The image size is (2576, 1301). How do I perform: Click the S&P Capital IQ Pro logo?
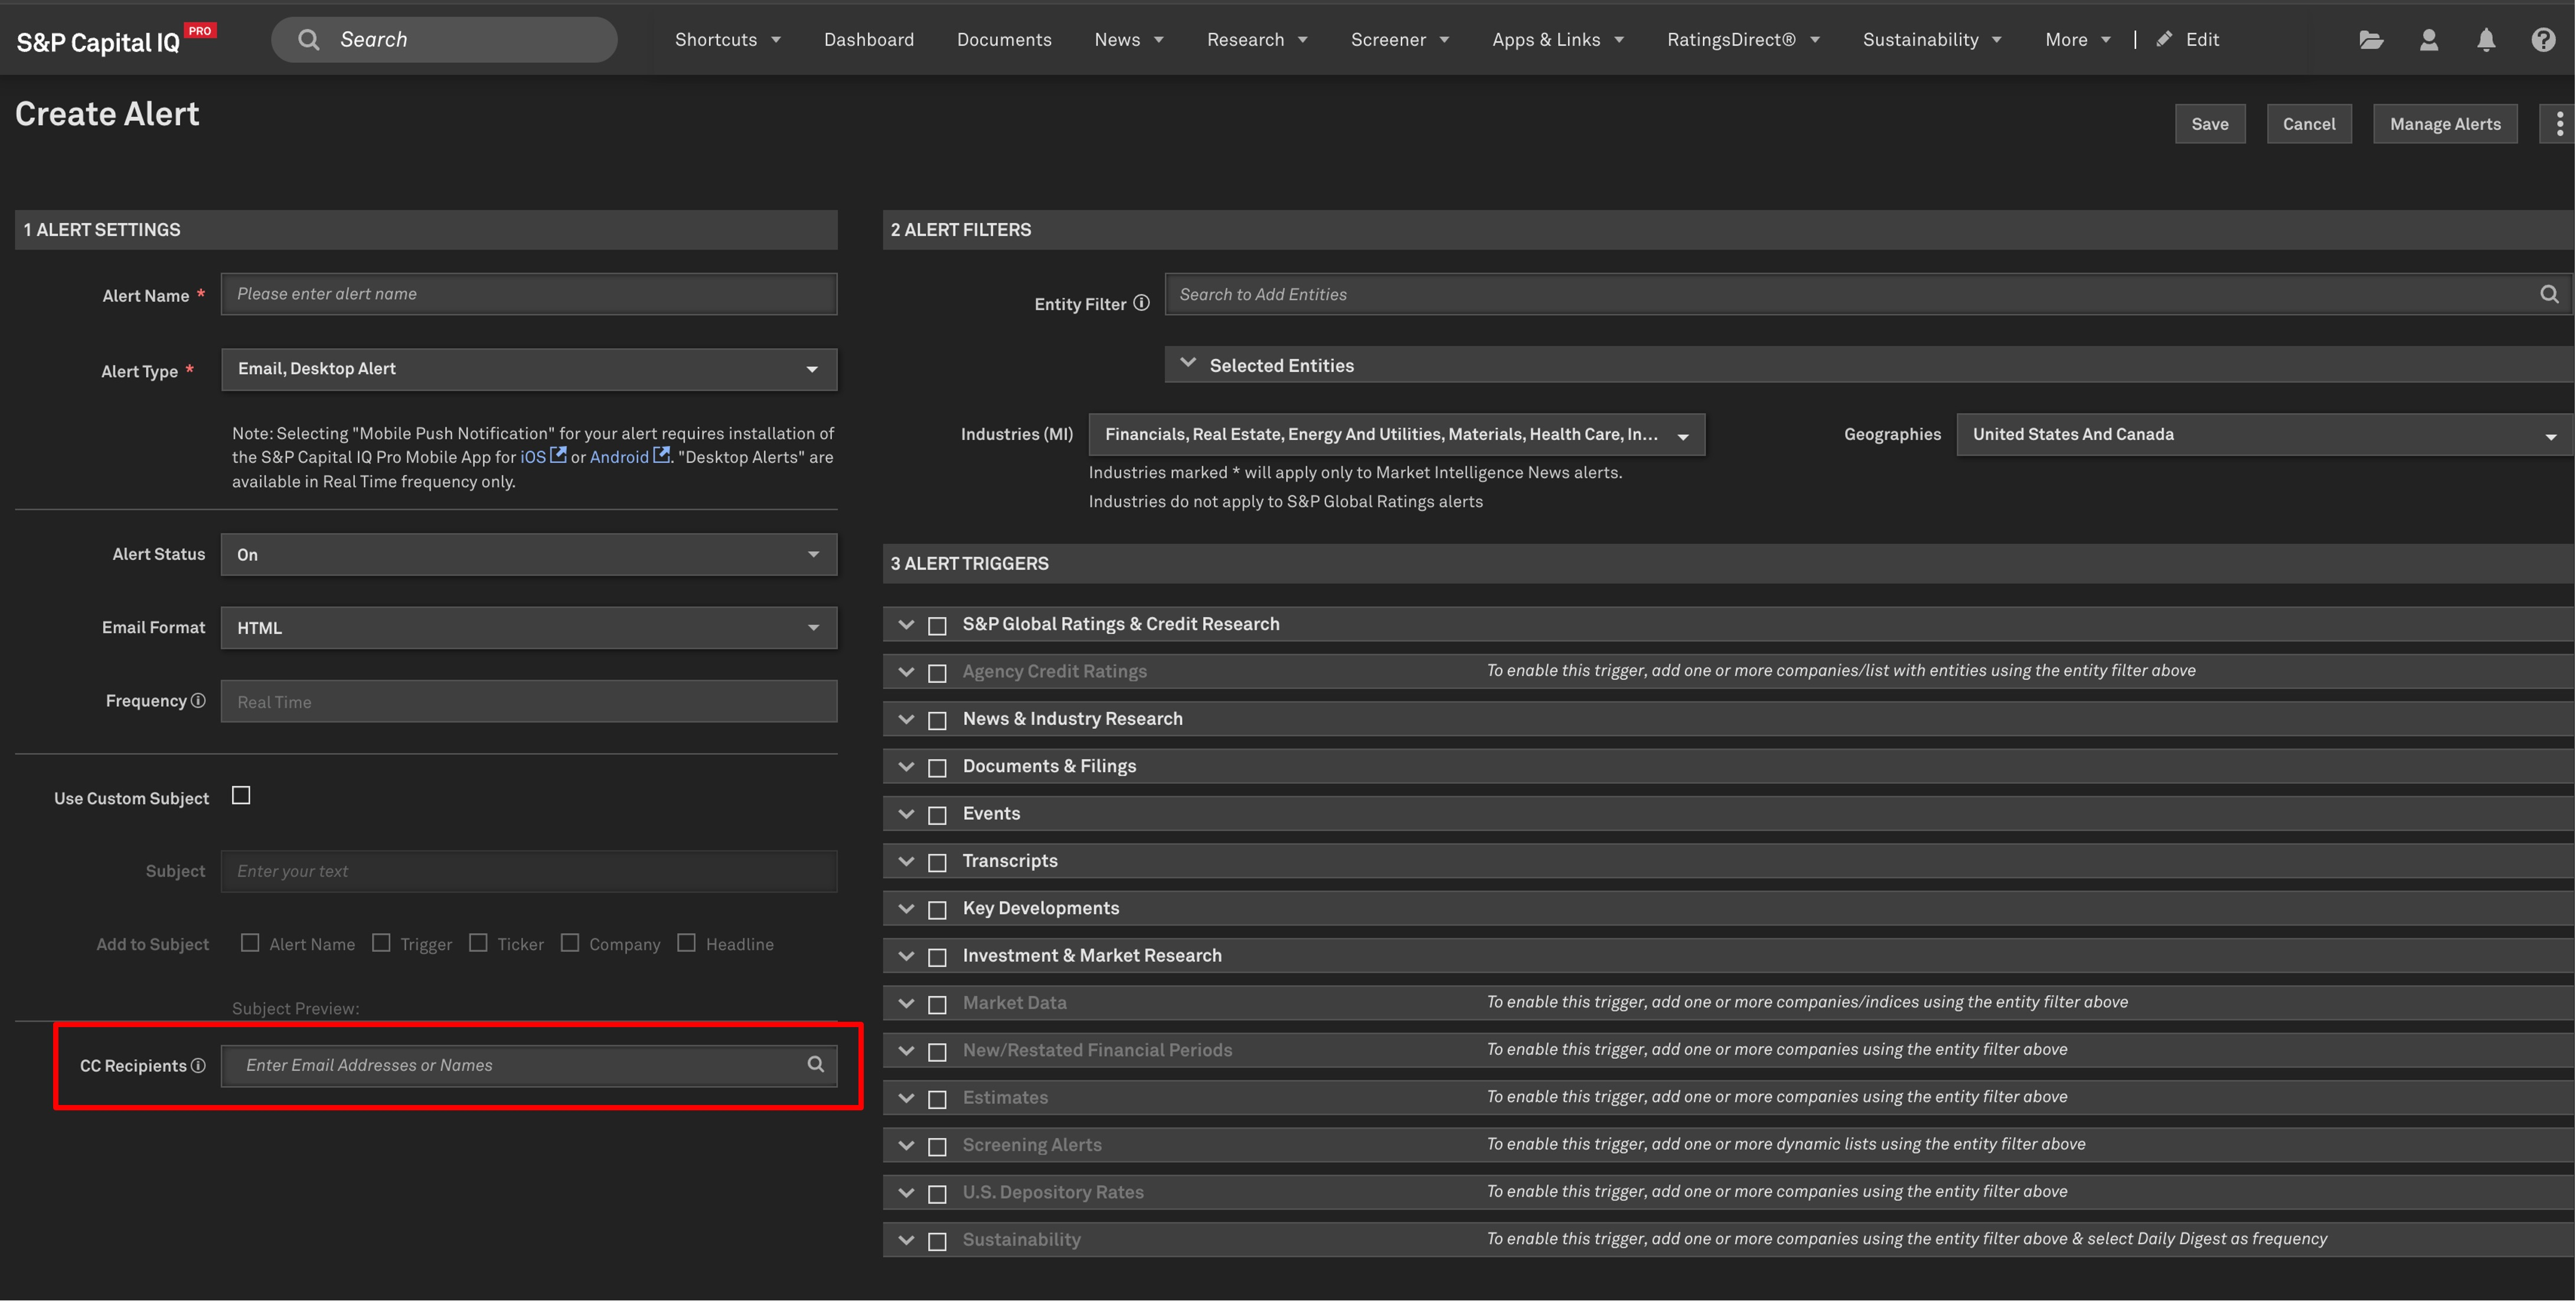116,40
